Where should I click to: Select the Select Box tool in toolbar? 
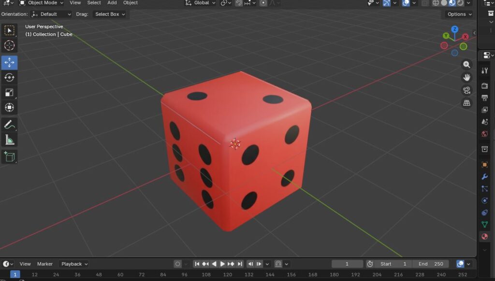pos(9,30)
